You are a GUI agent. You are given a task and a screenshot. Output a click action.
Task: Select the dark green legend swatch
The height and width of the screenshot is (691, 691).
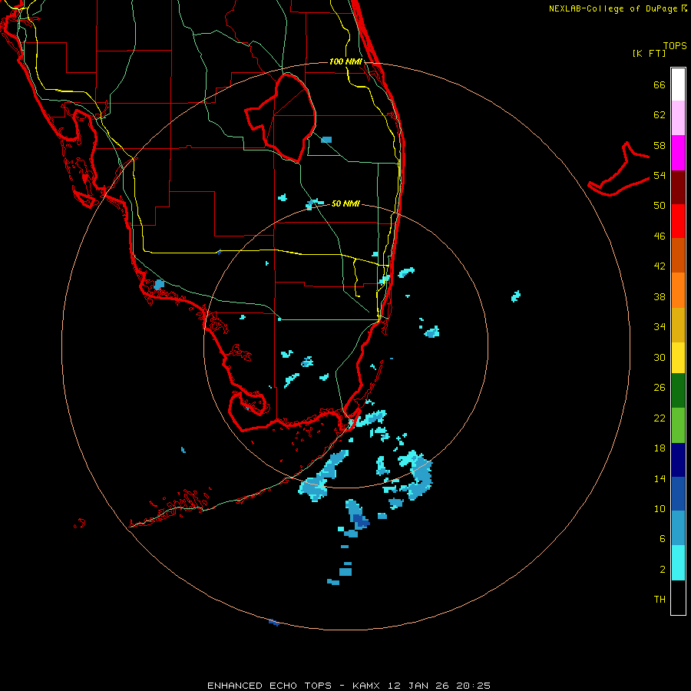point(678,391)
